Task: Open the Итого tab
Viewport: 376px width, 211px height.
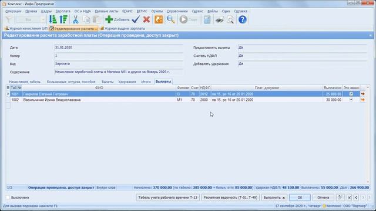Action: point(146,82)
